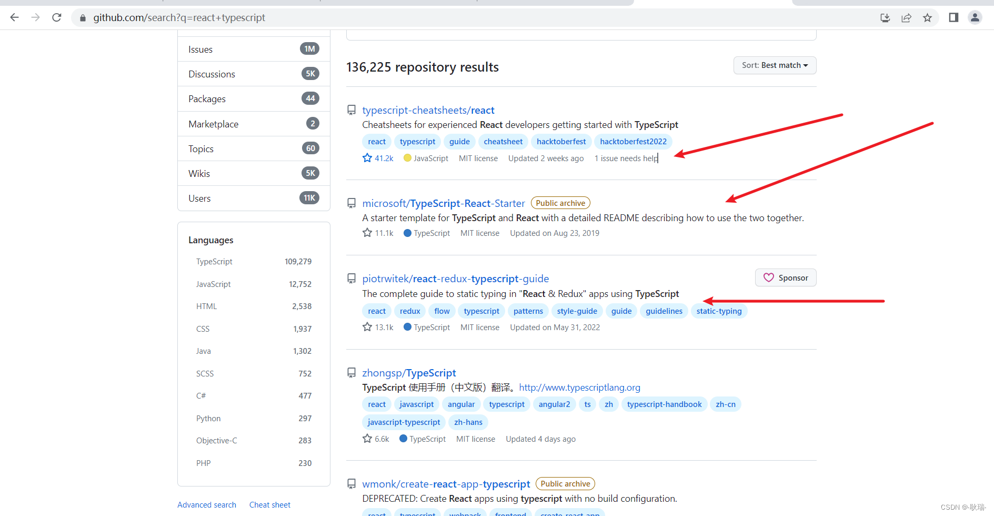This screenshot has height=516, width=994.
Task: Click the redux topic tag
Action: (x=410, y=311)
